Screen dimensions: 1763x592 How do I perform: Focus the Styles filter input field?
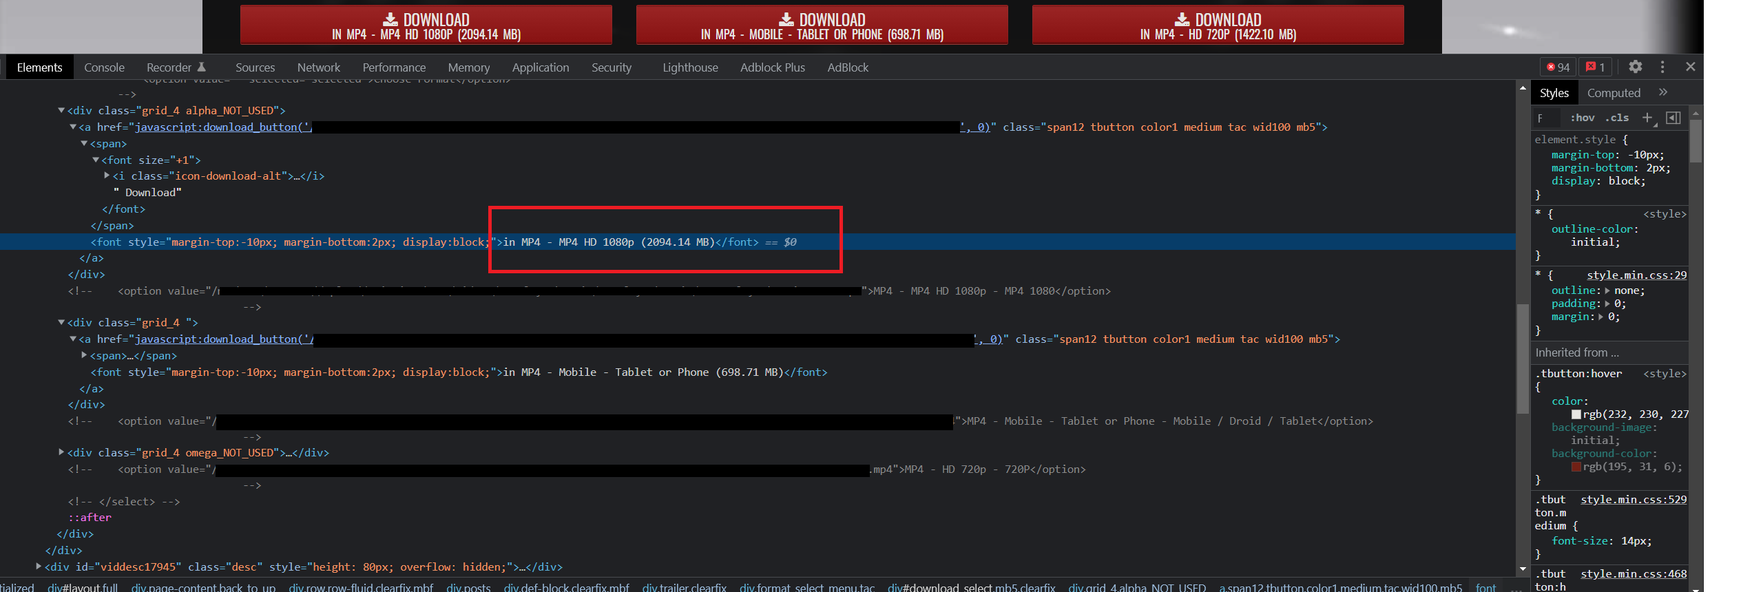click(x=1548, y=118)
